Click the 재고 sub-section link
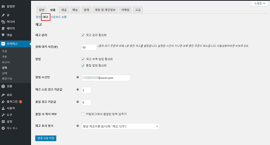Viewport: 270px width, 145px height. 46,17
